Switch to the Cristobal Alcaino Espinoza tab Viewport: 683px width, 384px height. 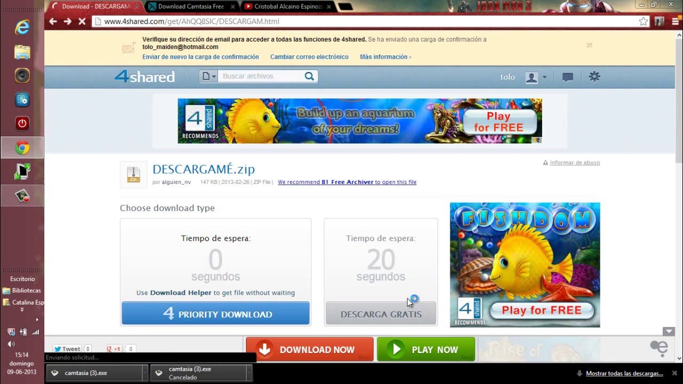(288, 6)
